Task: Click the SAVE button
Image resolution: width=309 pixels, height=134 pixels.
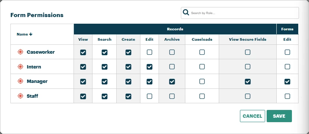Action: pyautogui.click(x=279, y=116)
